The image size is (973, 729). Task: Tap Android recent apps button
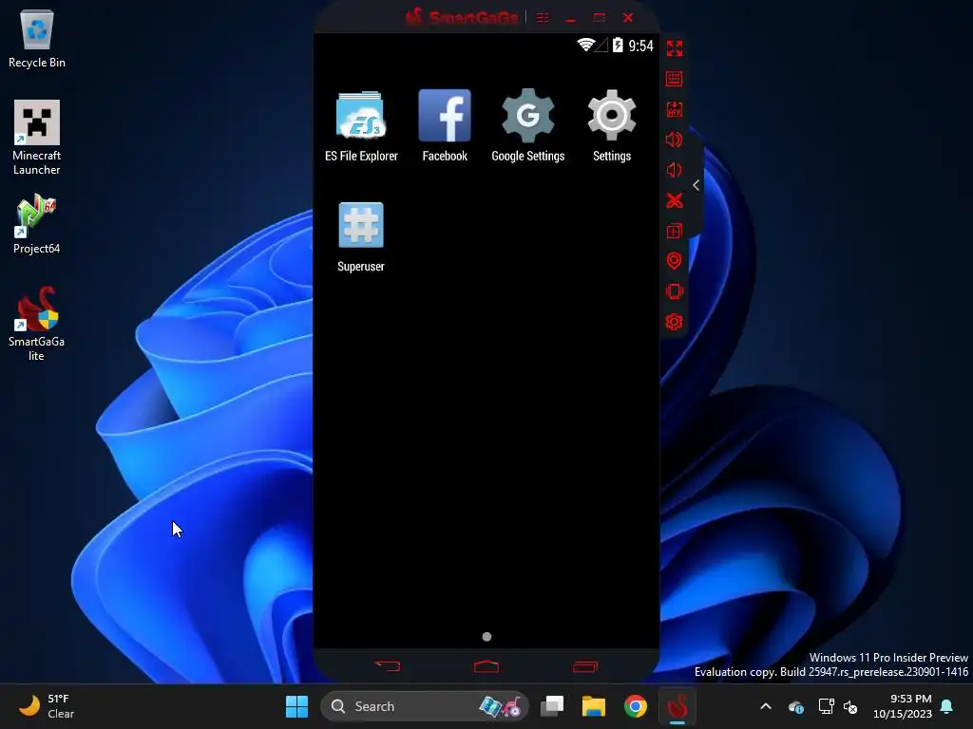[x=585, y=666]
